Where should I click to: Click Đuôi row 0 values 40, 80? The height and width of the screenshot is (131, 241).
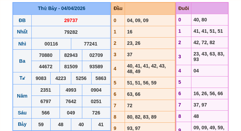(200, 20)
